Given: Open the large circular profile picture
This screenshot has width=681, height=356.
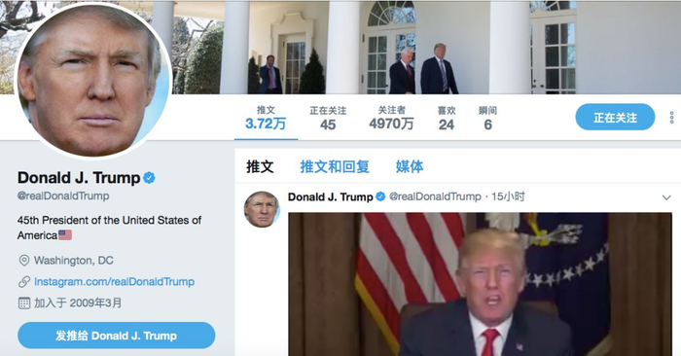Looking at the screenshot, I should 93,81.
